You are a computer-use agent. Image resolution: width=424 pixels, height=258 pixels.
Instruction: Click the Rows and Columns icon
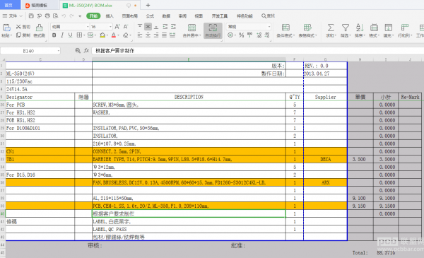click(x=405, y=28)
